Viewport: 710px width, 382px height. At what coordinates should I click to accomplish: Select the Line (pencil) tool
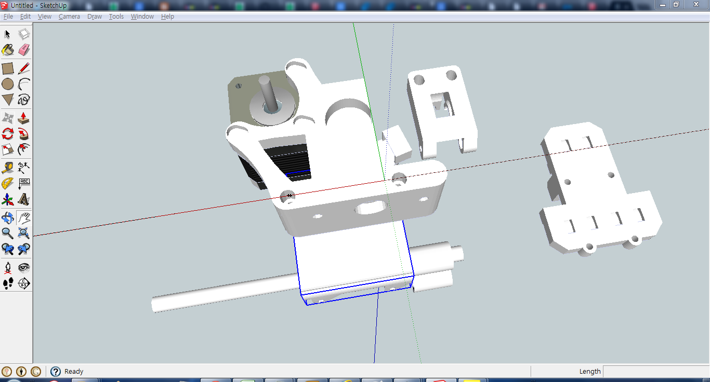click(24, 67)
